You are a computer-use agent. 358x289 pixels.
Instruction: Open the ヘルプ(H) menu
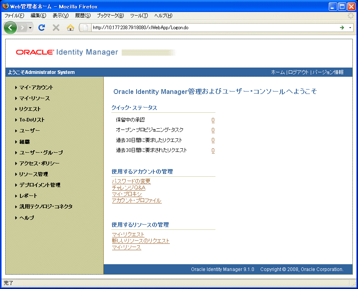point(163,16)
